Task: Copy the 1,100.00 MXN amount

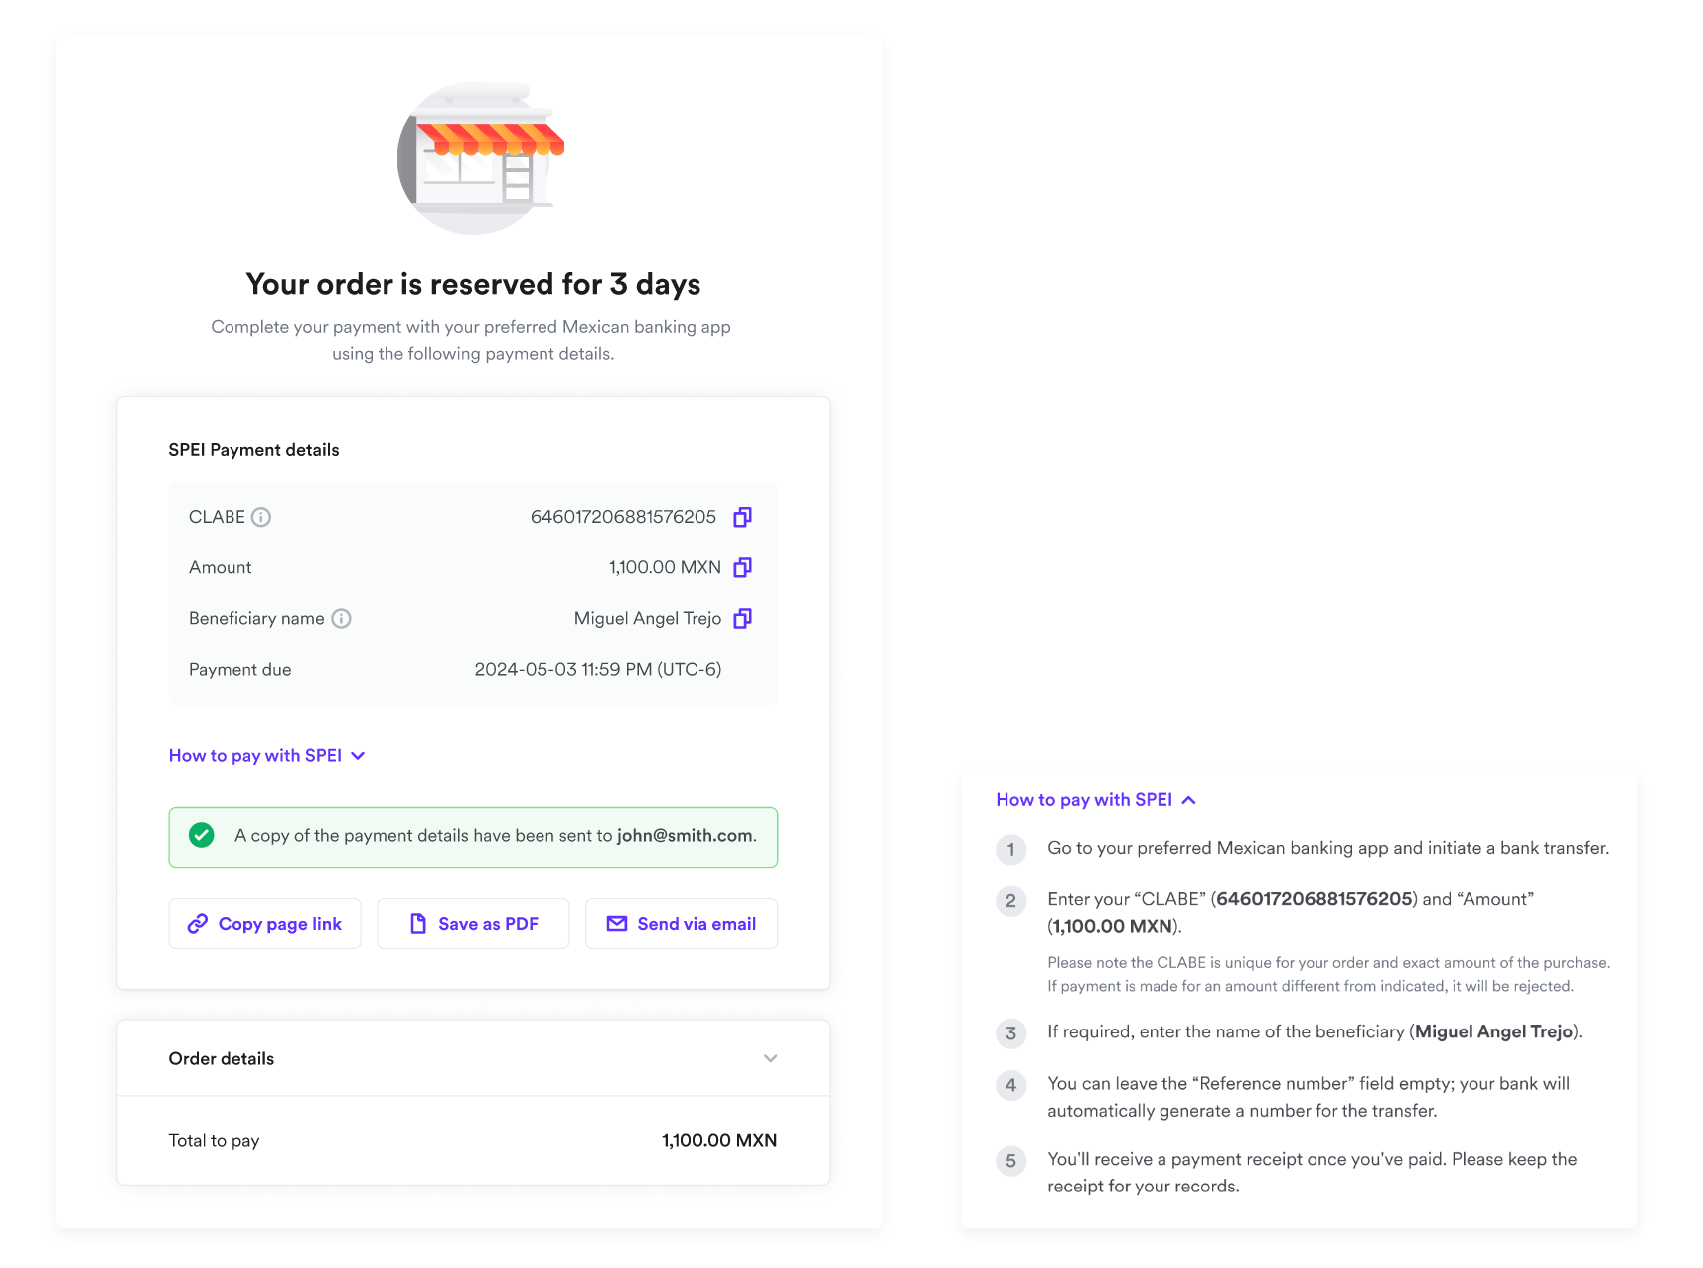Action: [x=742, y=567]
